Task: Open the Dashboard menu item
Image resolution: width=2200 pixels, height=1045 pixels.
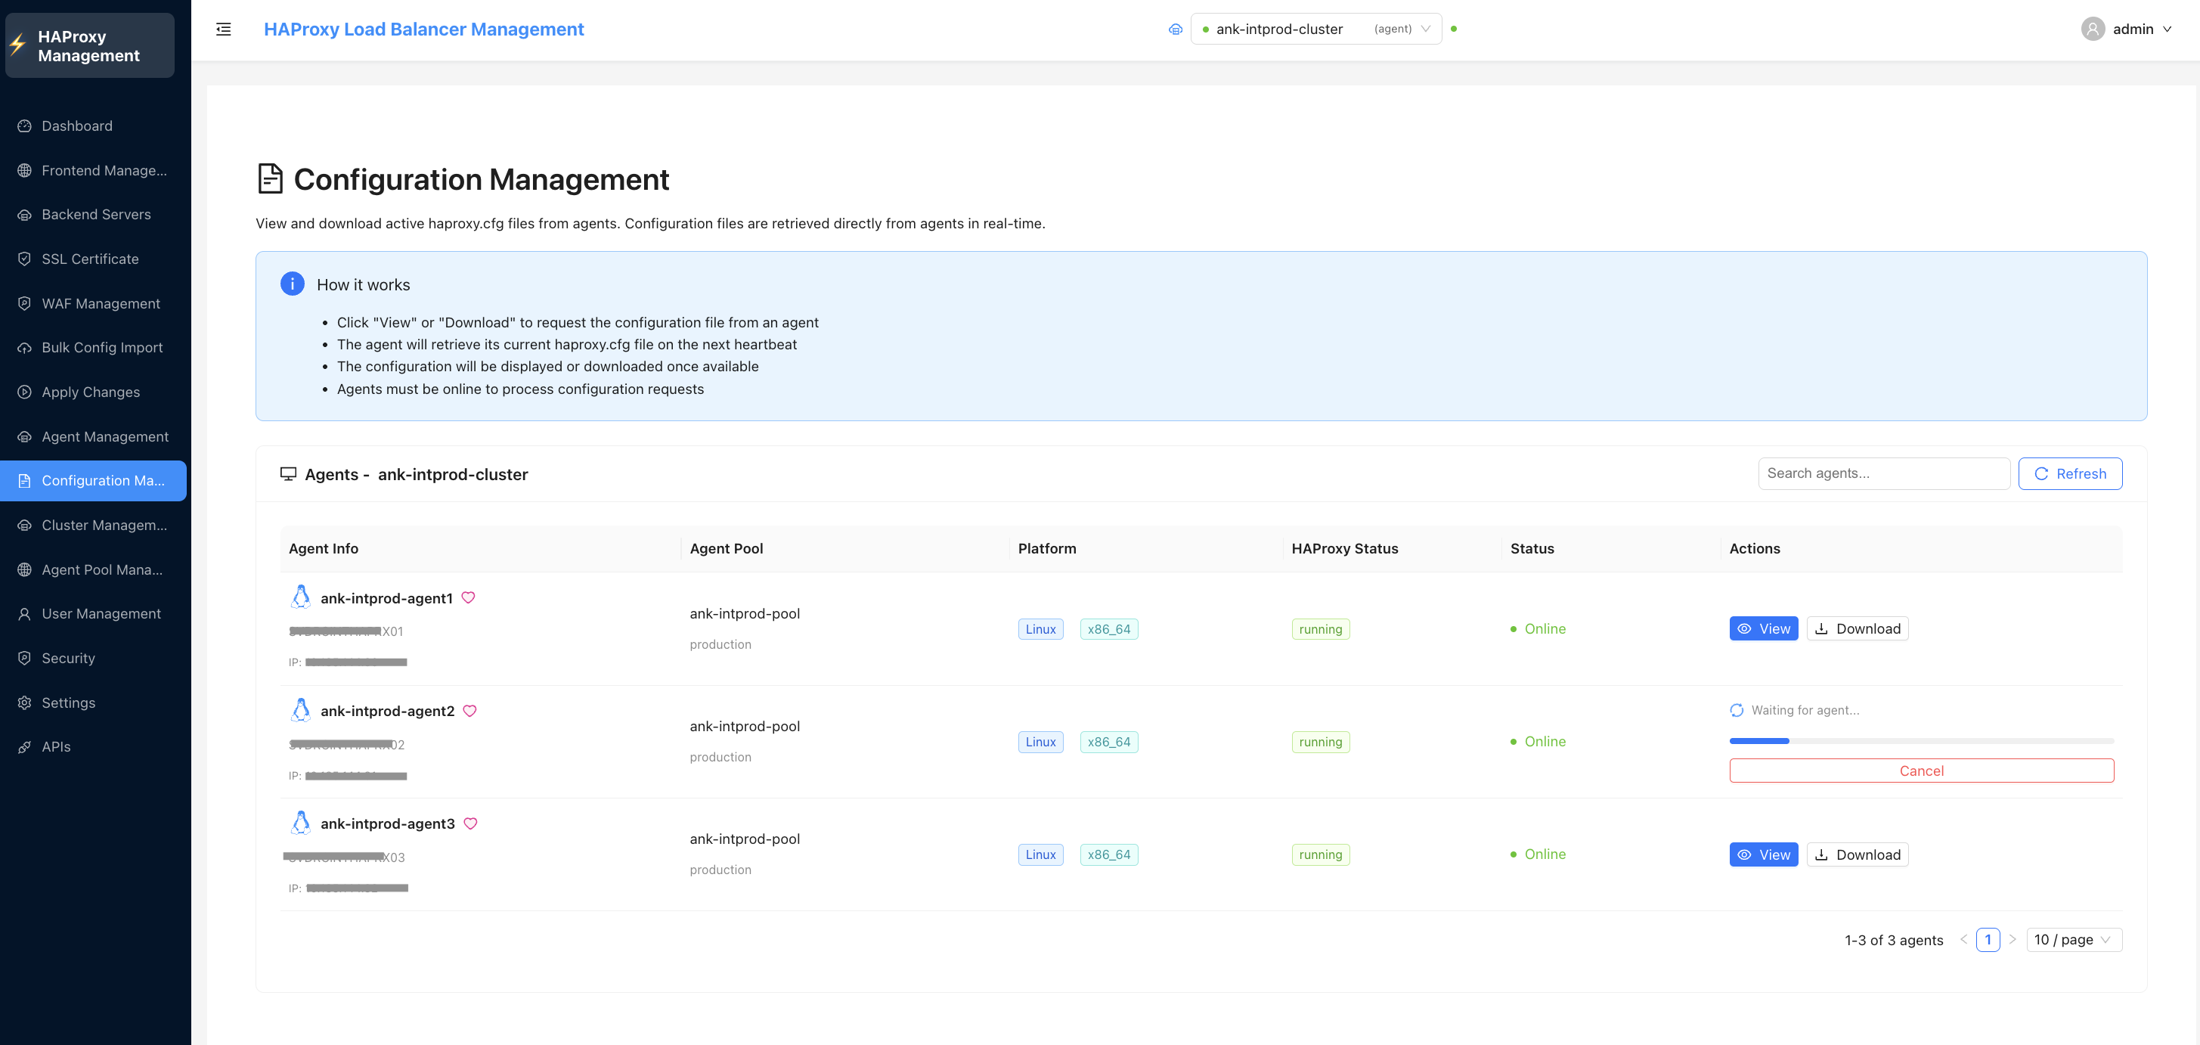Action: click(x=94, y=126)
